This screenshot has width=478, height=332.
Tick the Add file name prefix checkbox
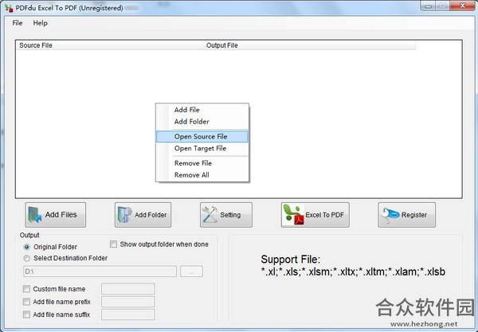26,302
